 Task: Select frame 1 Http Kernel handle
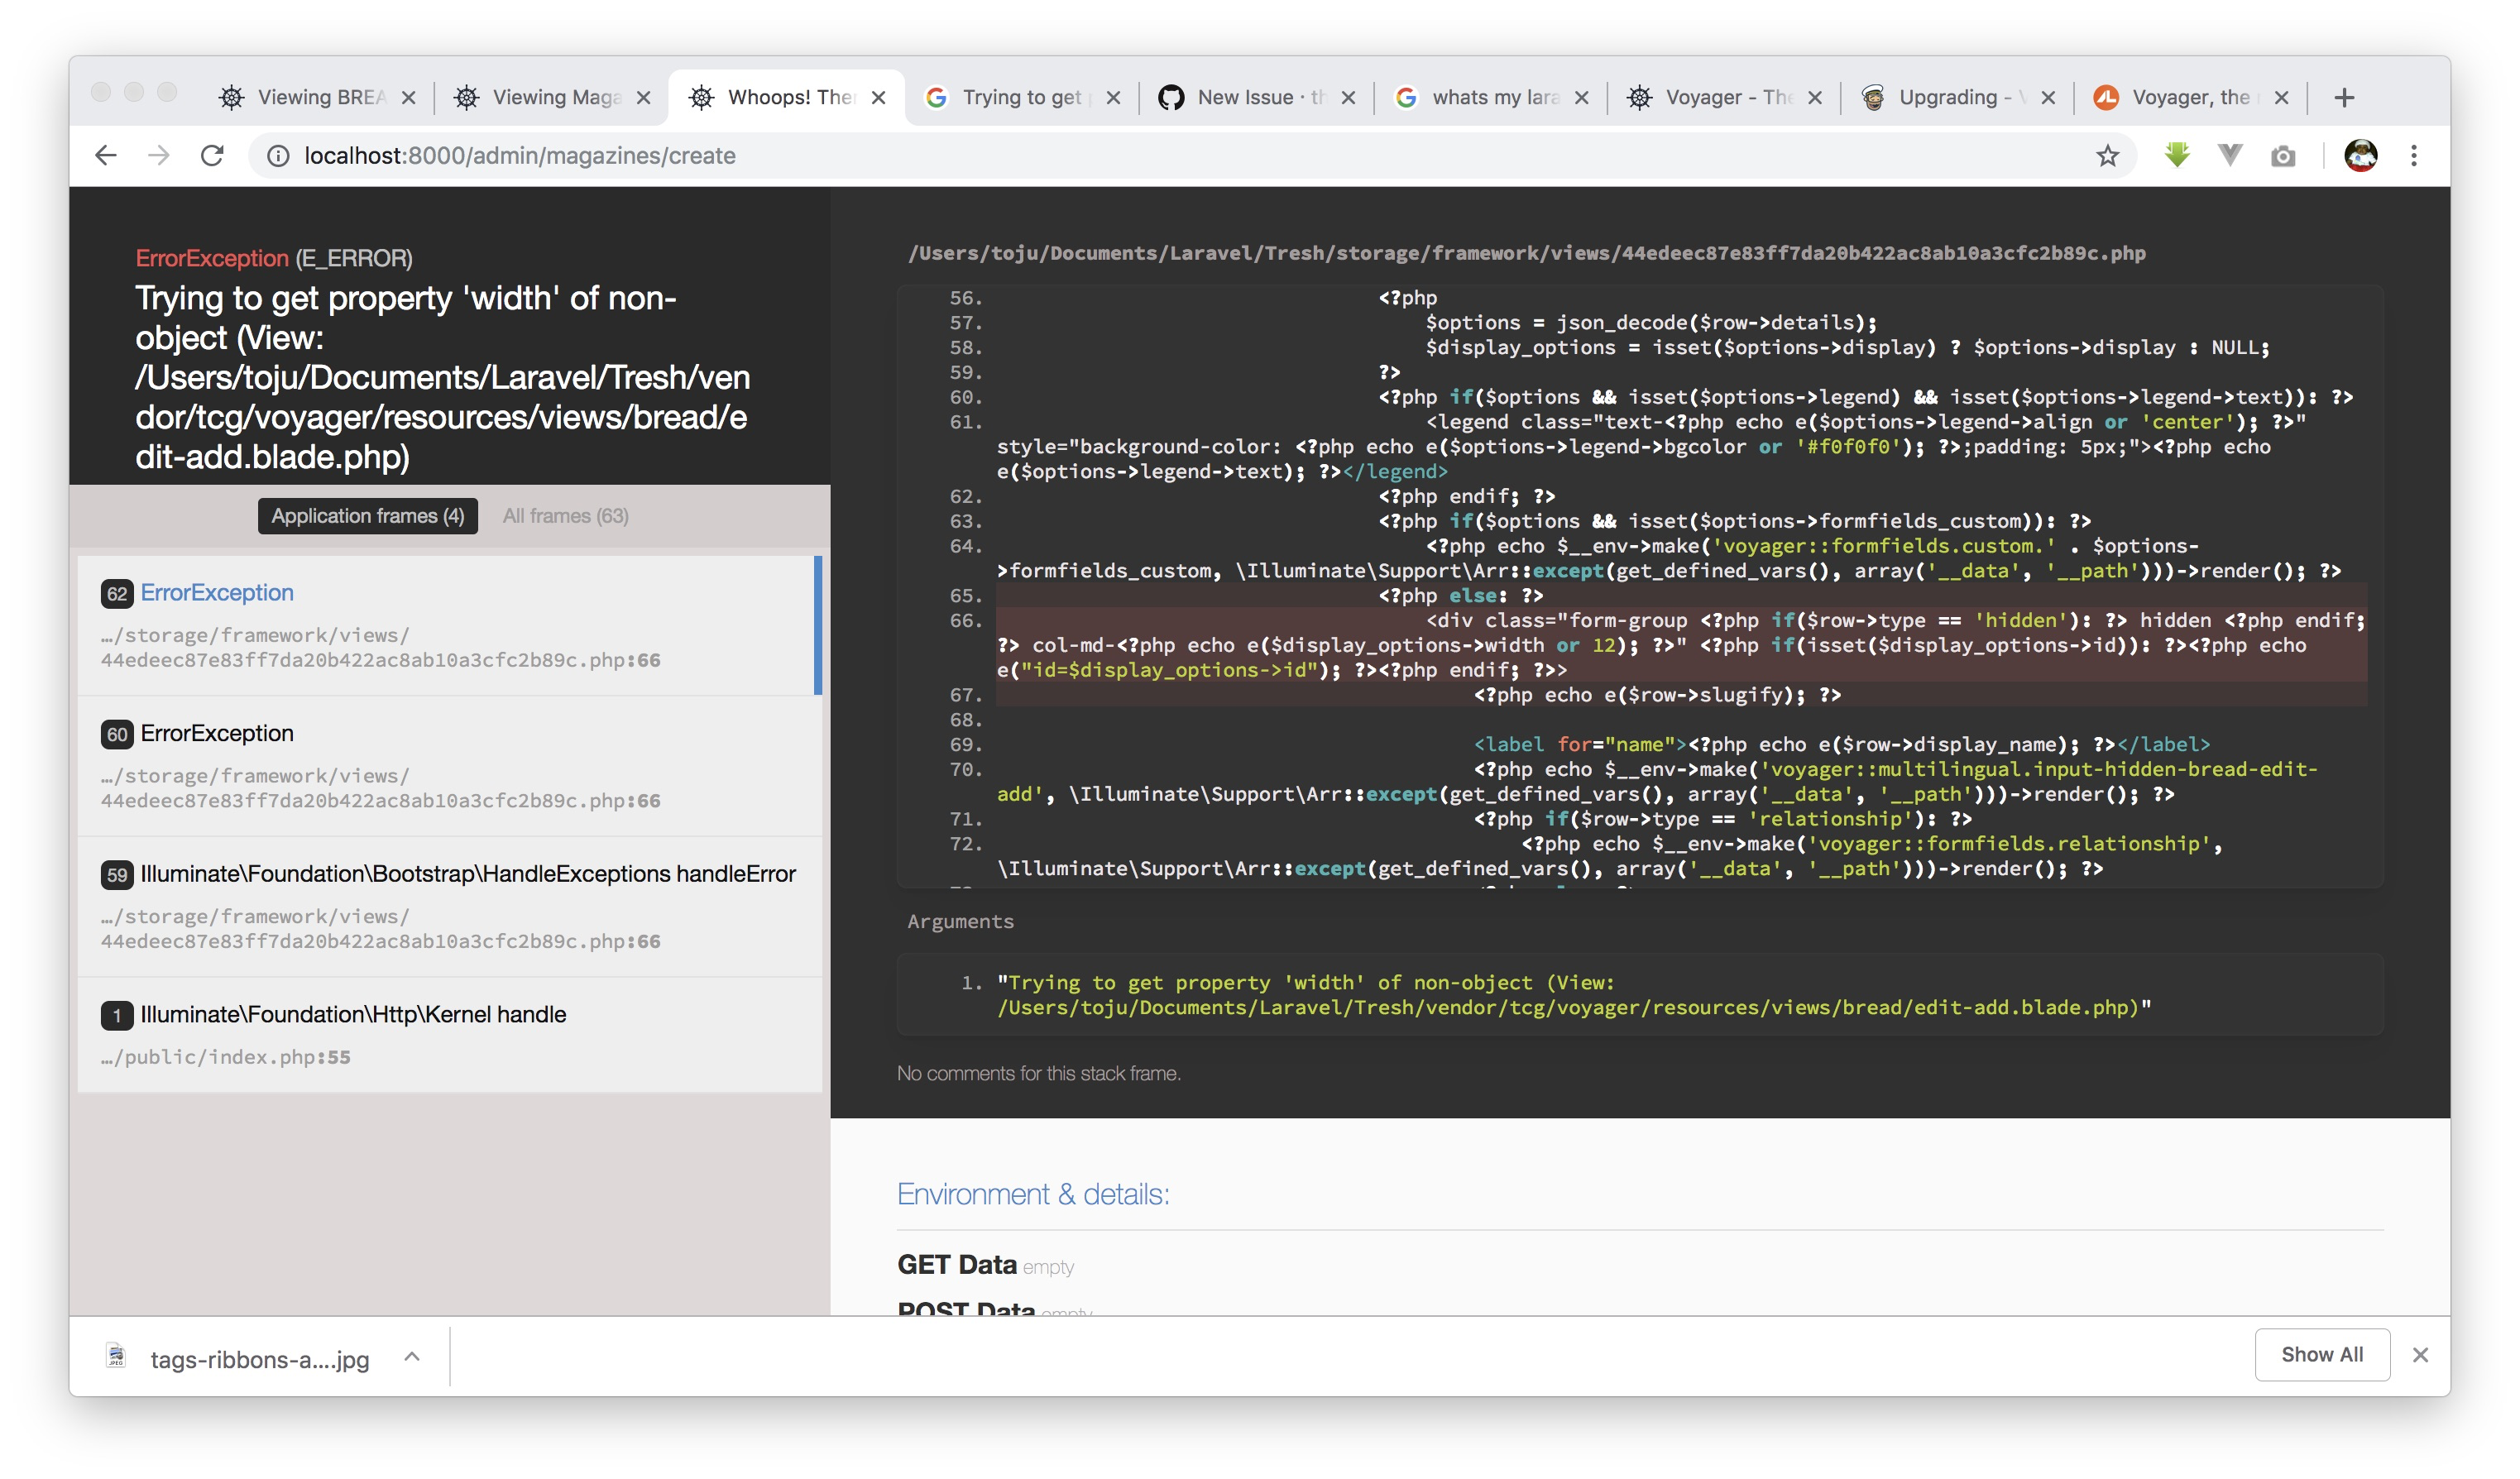[449, 1035]
